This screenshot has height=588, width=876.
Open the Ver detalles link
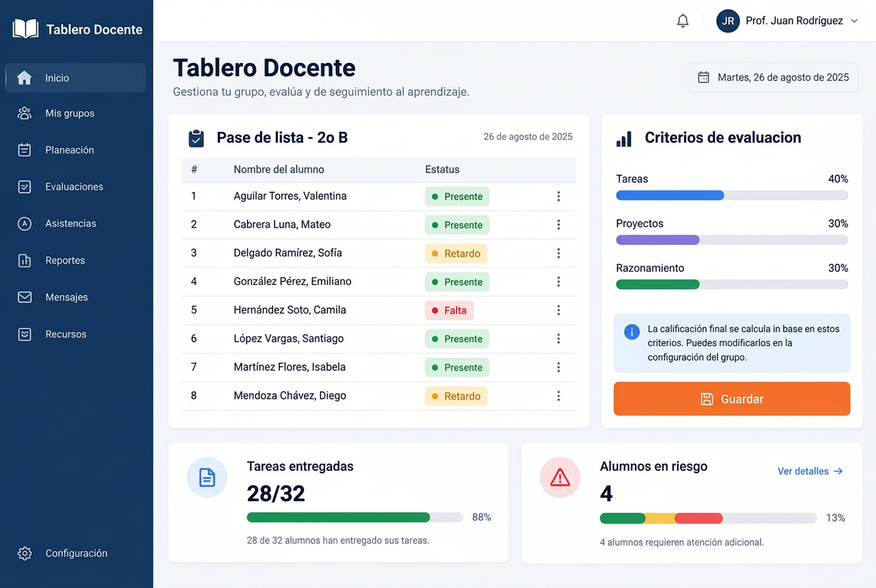tap(810, 471)
